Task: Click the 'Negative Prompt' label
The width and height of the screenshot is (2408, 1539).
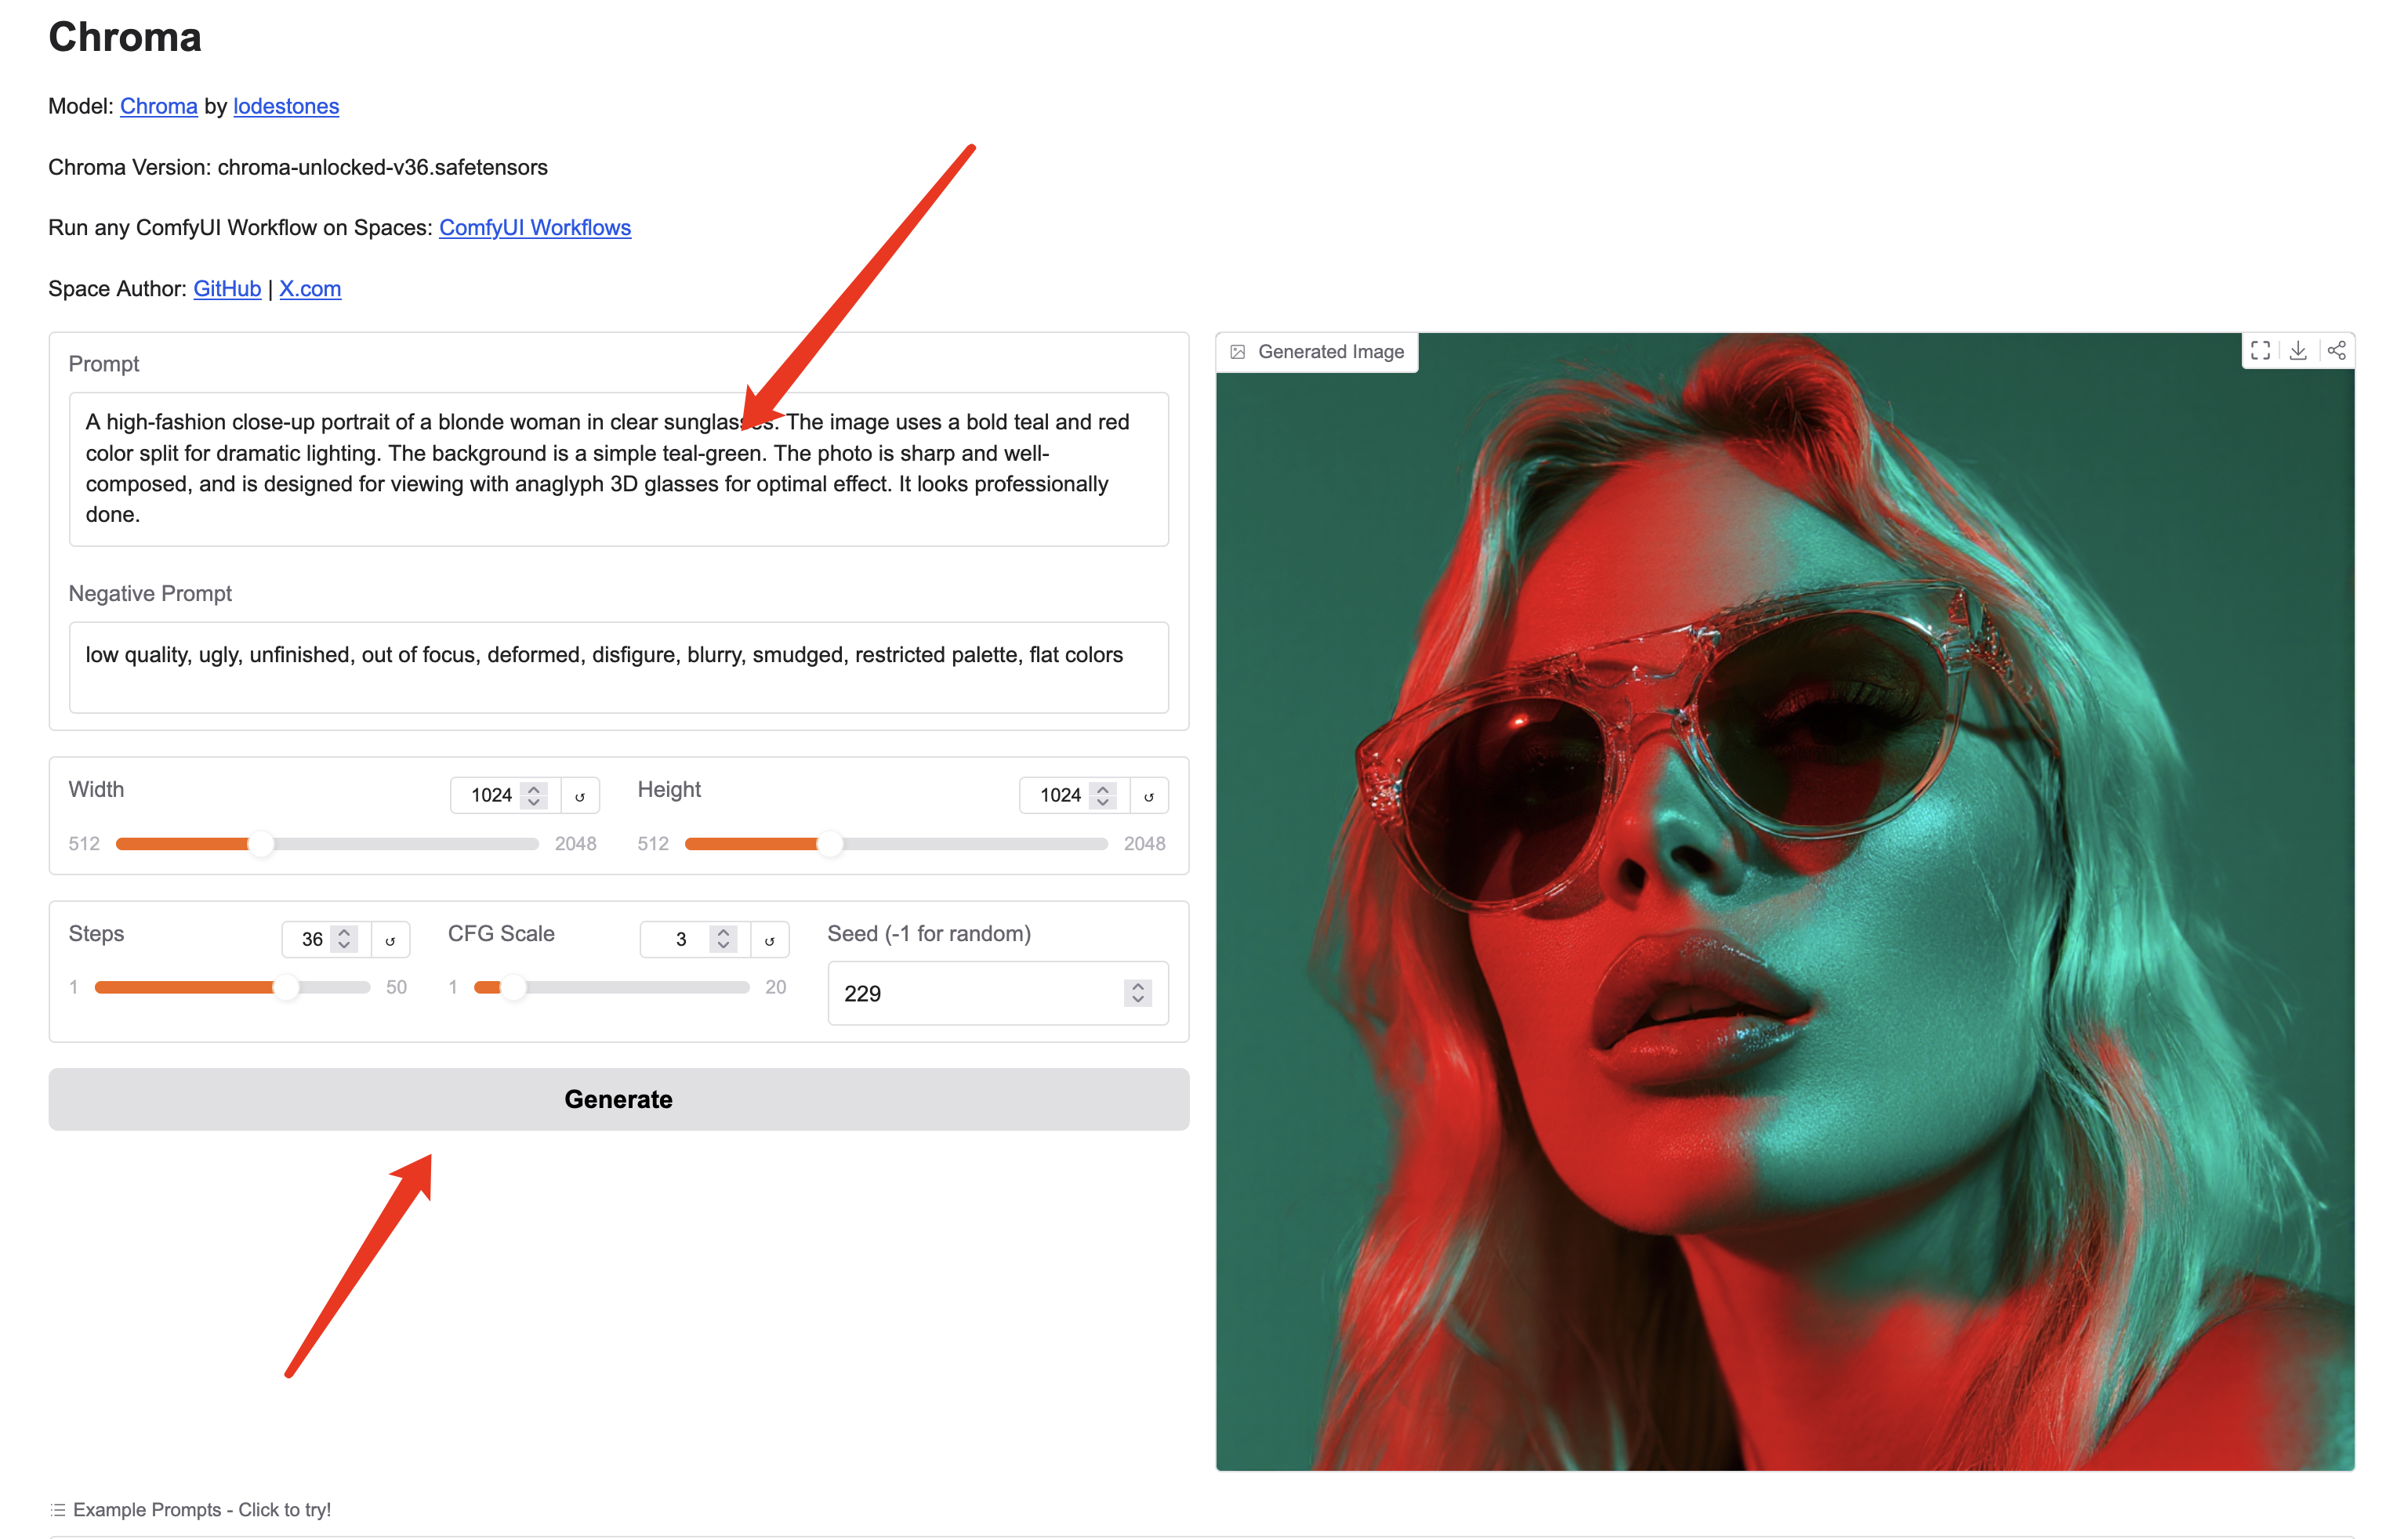Action: click(x=150, y=594)
